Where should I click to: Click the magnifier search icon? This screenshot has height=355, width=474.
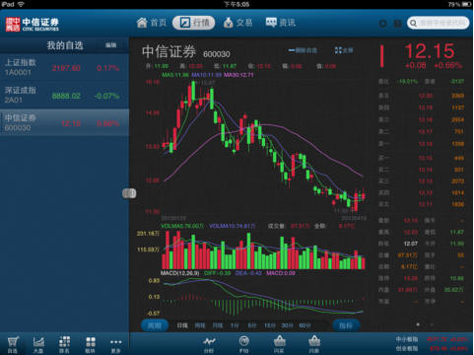(x=413, y=24)
